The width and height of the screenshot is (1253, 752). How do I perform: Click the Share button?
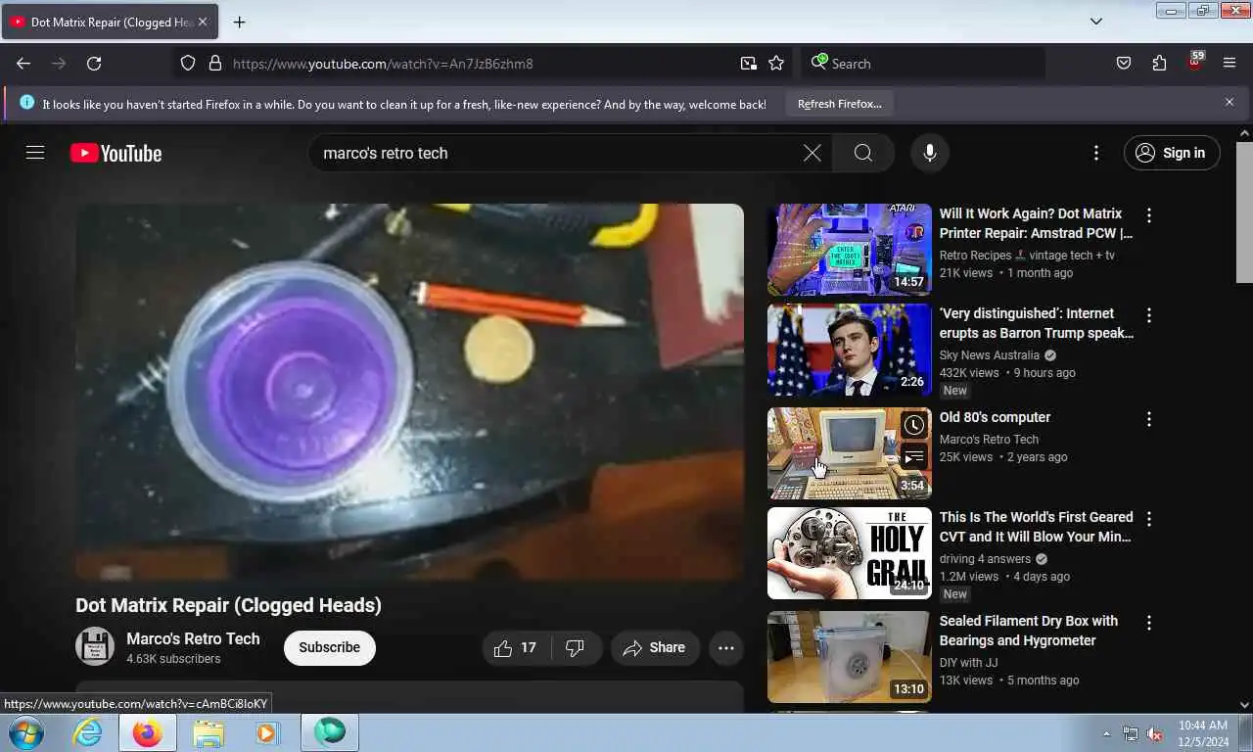655,648
